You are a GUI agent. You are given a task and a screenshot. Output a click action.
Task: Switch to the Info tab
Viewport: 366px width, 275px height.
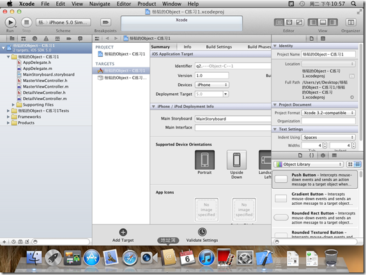pyautogui.click(x=187, y=47)
